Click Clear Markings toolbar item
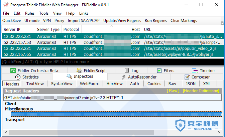225x137 pixels. [x=184, y=21]
